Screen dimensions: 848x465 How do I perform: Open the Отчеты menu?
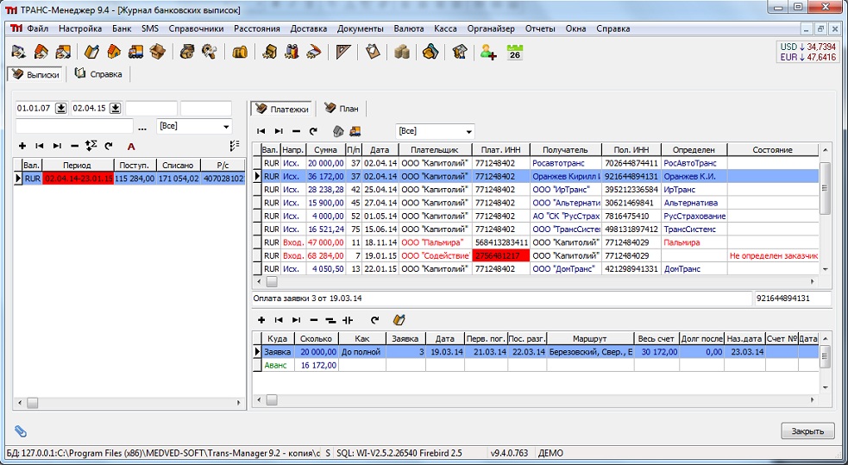[540, 28]
